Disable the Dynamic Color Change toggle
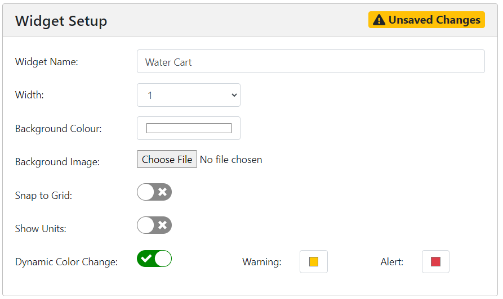Screen dimensions: 503x299 (x=154, y=259)
